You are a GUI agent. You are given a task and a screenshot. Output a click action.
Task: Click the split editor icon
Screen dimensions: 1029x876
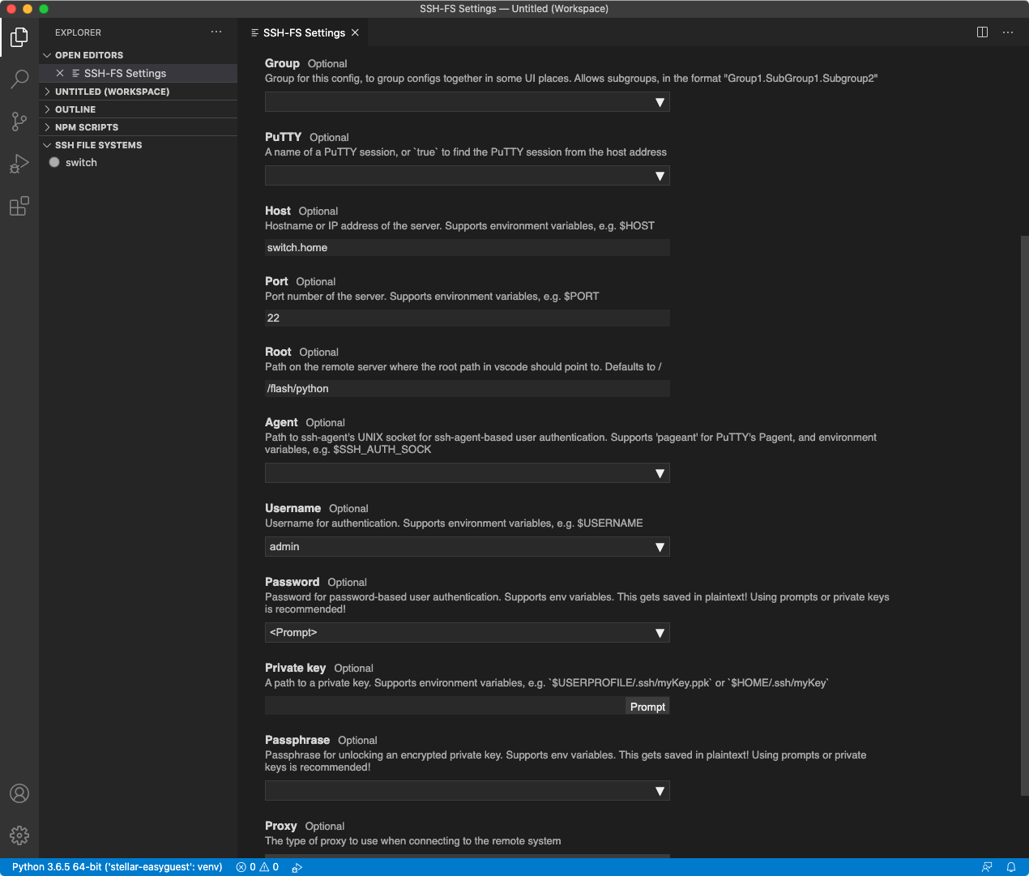point(982,32)
